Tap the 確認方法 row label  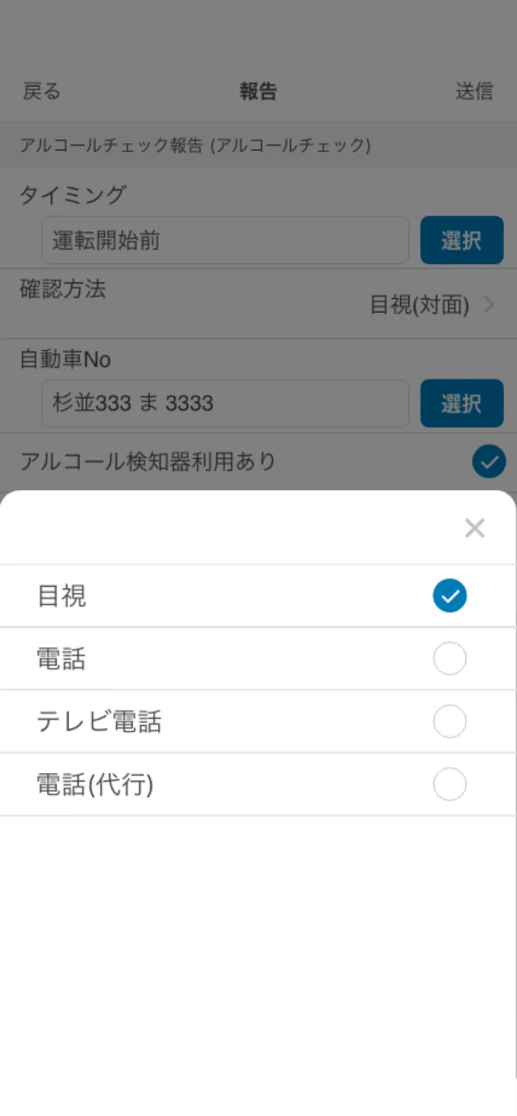click(x=63, y=289)
